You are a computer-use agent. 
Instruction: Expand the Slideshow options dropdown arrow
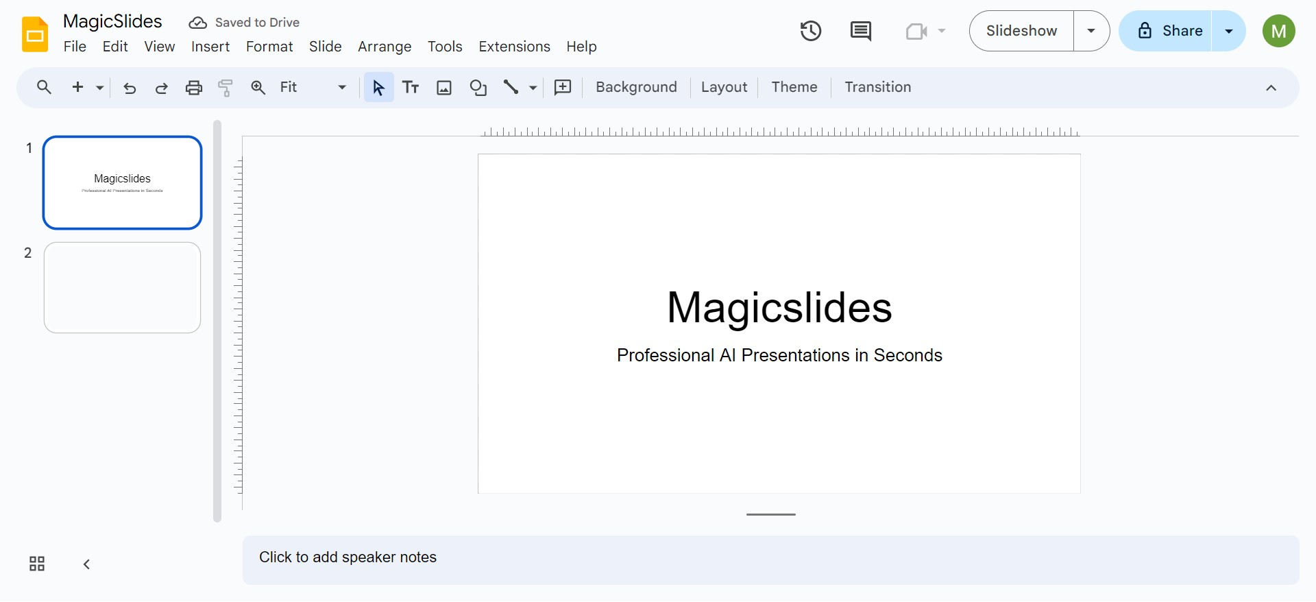[x=1091, y=31]
